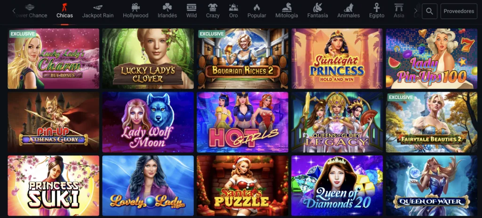The image size is (482, 218).
Task: Click the search magnifier icon
Action: (429, 11)
